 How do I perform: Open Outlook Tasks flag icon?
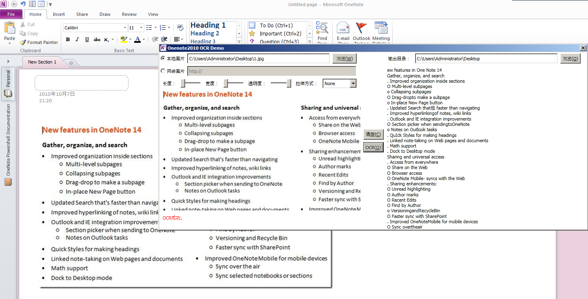pyautogui.click(x=361, y=29)
